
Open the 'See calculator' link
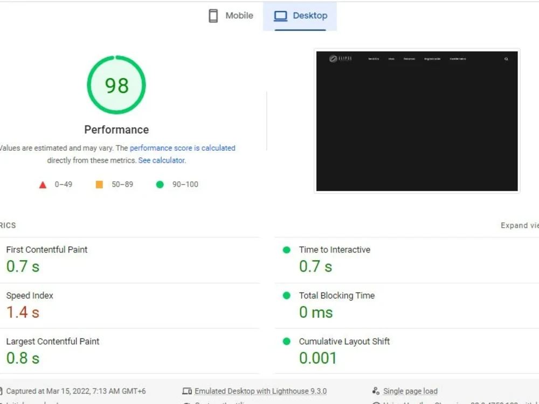(x=162, y=161)
